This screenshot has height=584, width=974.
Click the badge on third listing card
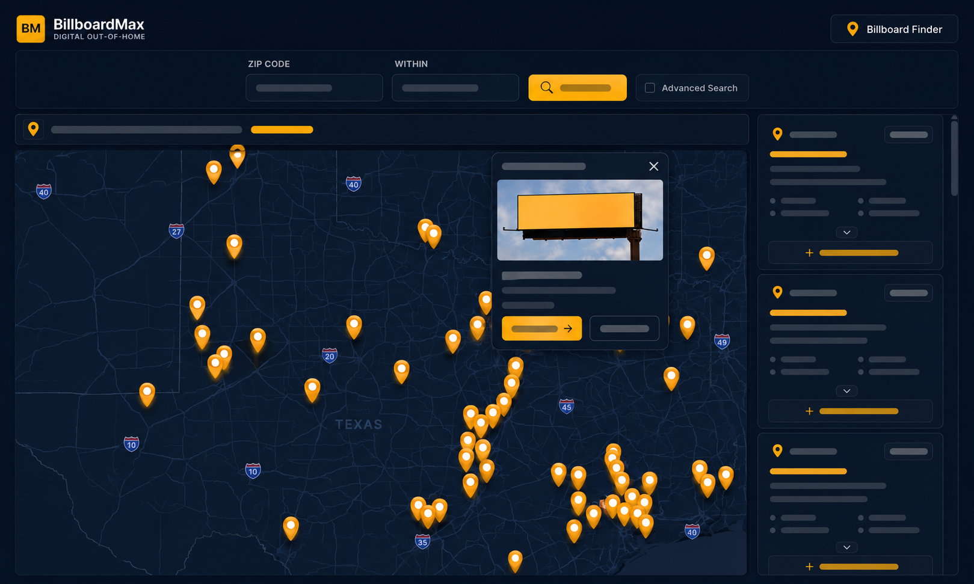(x=908, y=451)
